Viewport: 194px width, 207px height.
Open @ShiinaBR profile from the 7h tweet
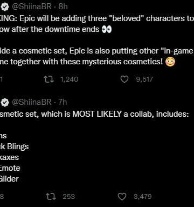coord(32,102)
